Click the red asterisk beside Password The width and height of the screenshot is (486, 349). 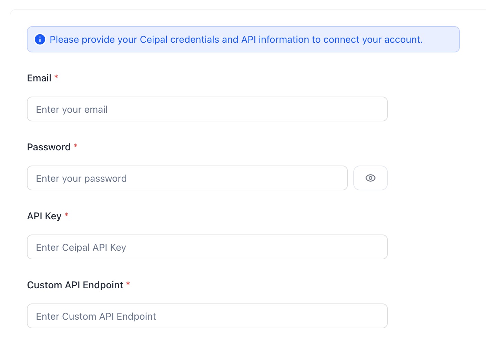(75, 146)
